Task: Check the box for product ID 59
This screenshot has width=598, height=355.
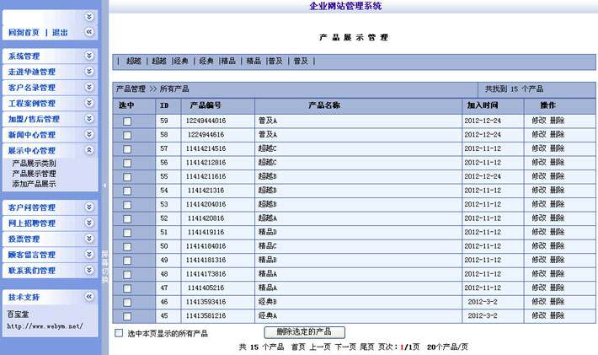Action: (127, 121)
